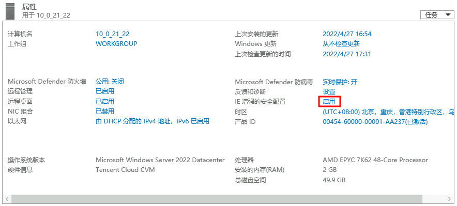Open 反馈和诊断 设置 link
Image resolution: width=457 pixels, height=206 pixels.
tap(329, 92)
